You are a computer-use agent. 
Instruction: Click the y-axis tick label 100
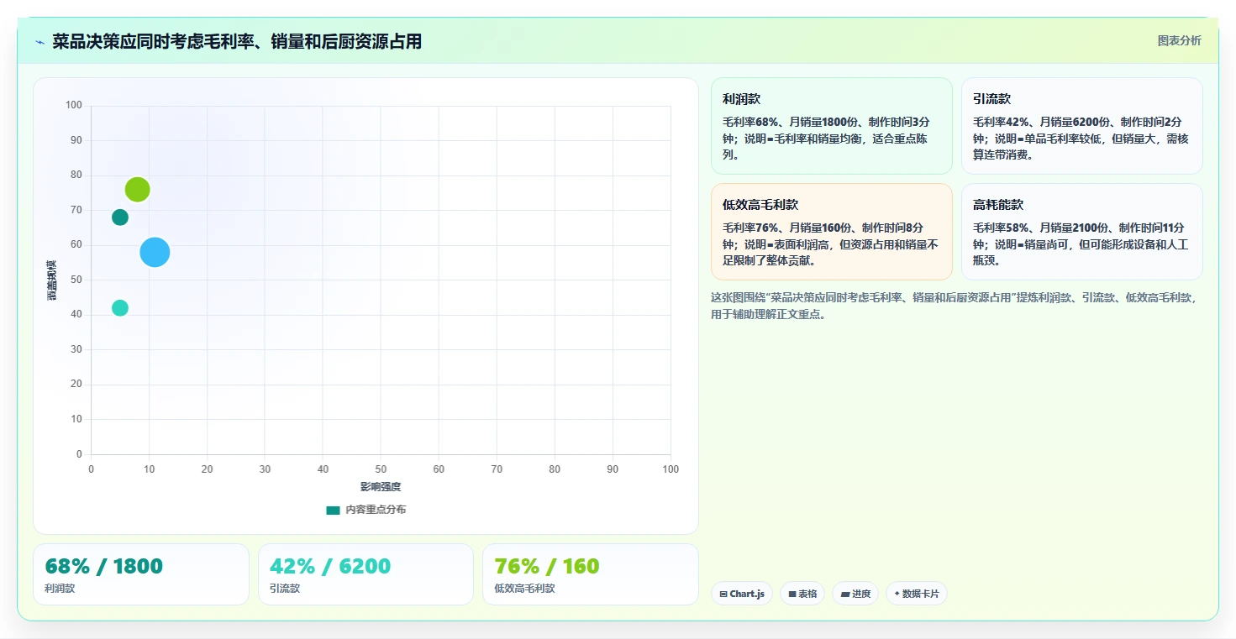(74, 105)
